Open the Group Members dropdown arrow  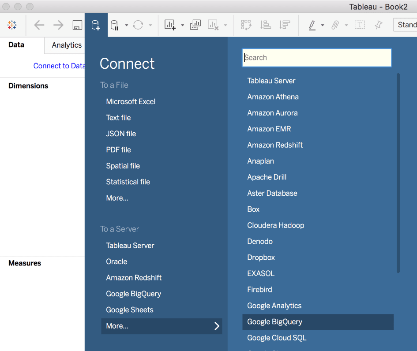tap(346, 26)
